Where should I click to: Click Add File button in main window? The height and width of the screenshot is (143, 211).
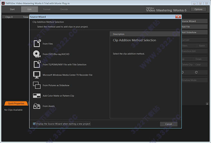[194, 27]
